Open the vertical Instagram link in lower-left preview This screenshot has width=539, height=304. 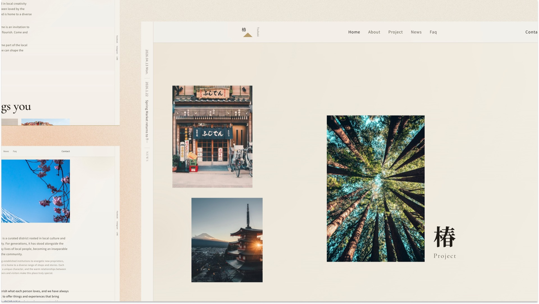[117, 225]
